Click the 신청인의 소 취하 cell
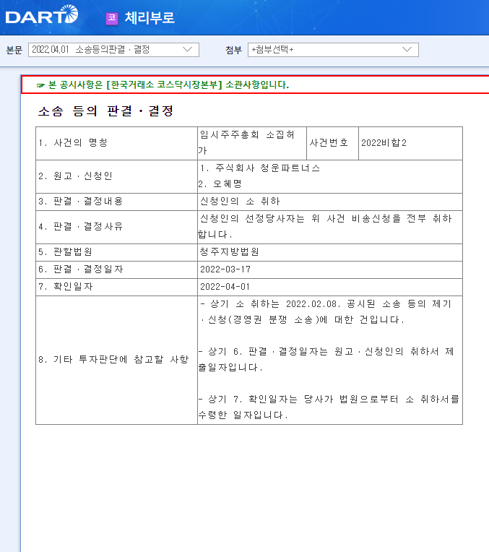Screen dimensions: 489x552 point(330,202)
